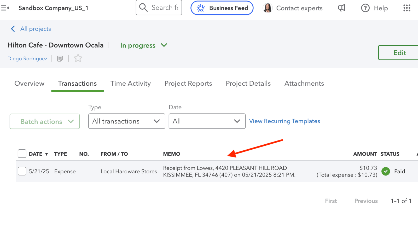Click the green Paid status checkmark
The height and width of the screenshot is (235, 418).
(x=386, y=171)
